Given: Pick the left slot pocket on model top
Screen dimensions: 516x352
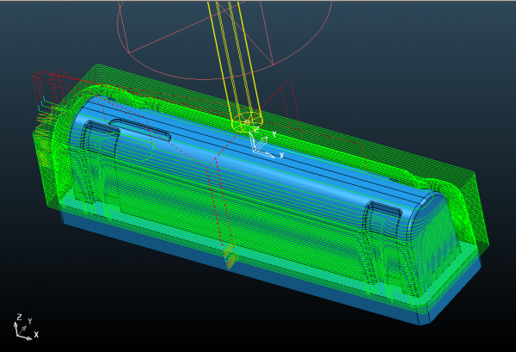Looking at the screenshot, I should click(140, 131).
